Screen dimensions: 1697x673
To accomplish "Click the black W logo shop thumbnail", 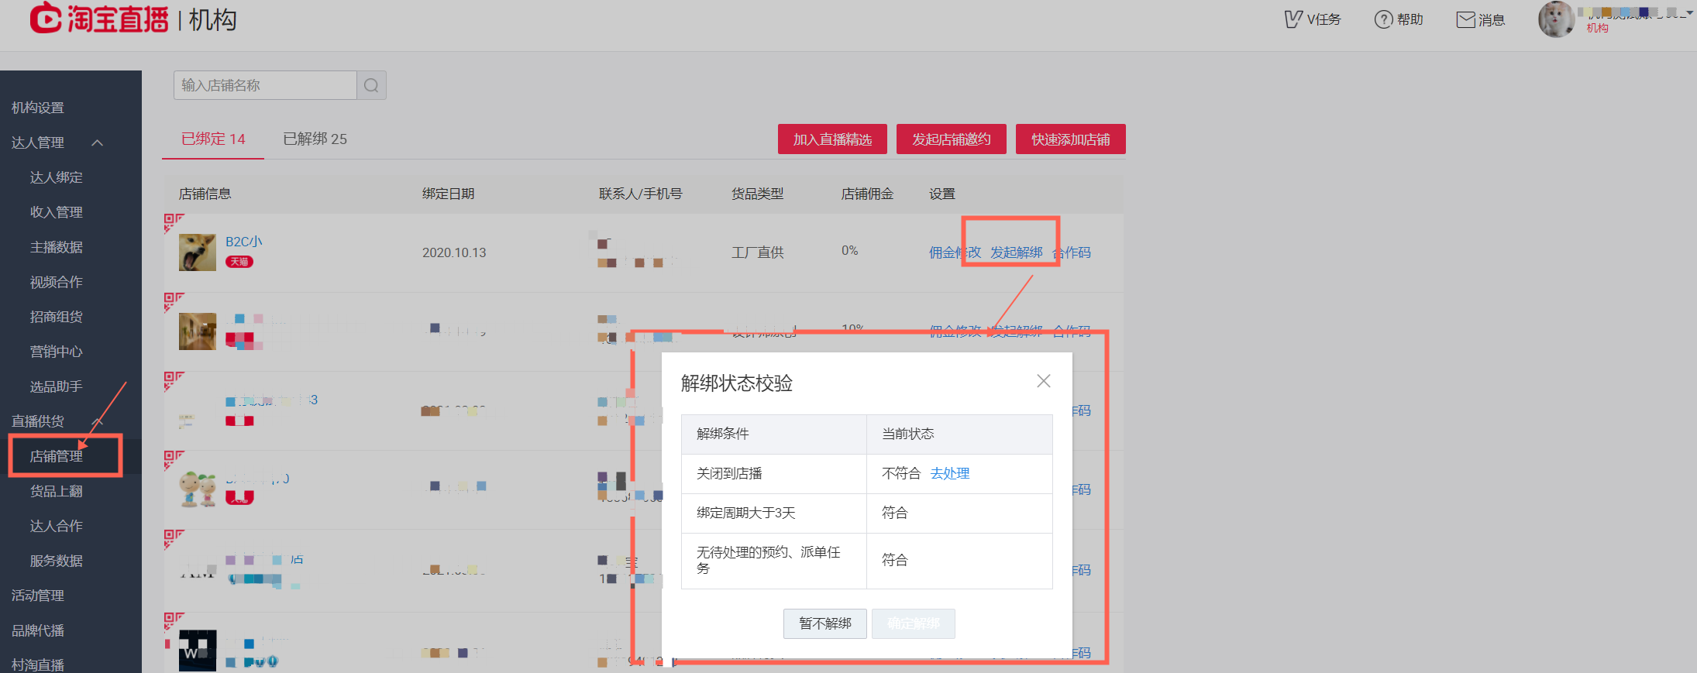I will 198,649.
